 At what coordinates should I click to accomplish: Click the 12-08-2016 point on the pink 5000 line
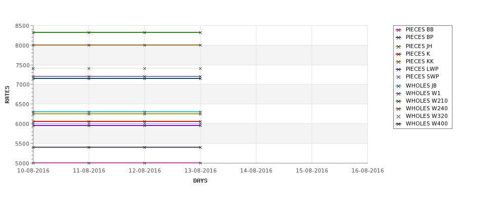[x=144, y=163]
